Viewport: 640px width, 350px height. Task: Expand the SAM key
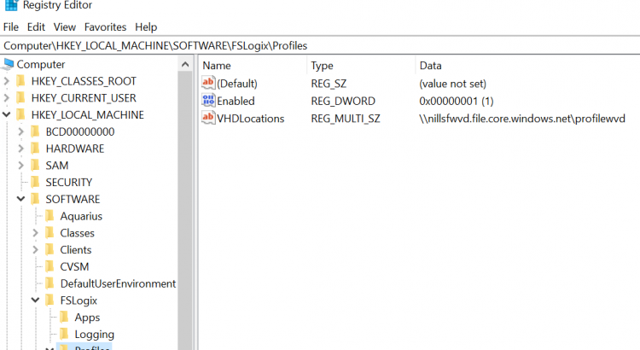pos(20,166)
